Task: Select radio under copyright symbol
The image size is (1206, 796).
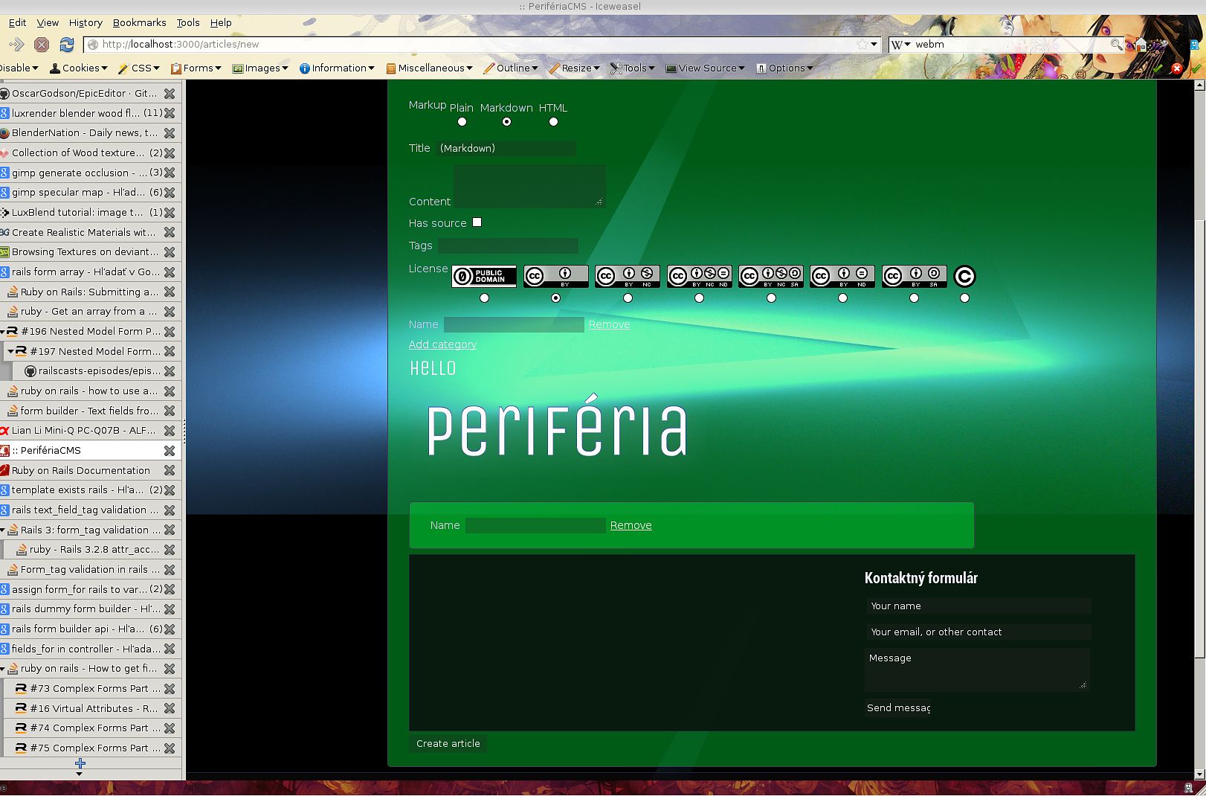Action: (x=964, y=298)
